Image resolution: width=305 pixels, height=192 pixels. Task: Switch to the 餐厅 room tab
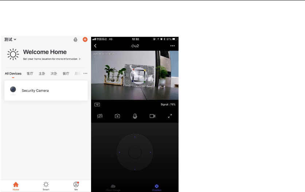[66, 74]
